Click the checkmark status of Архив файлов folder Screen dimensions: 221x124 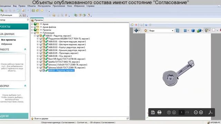coord(35,27)
